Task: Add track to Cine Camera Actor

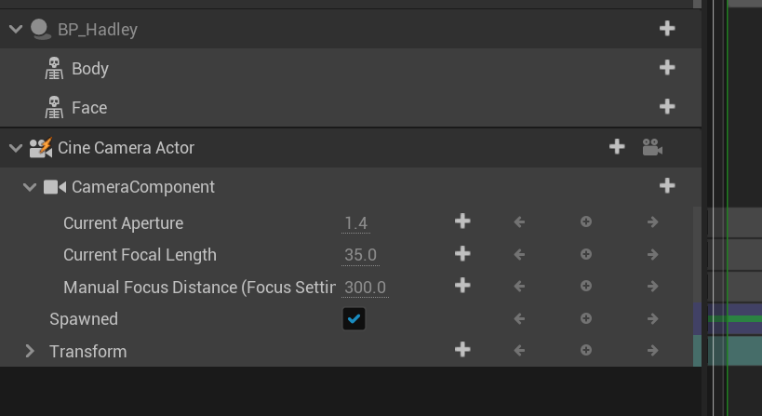Action: pyautogui.click(x=617, y=147)
